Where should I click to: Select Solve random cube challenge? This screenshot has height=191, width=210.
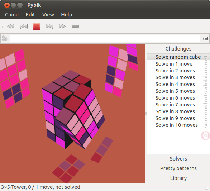tap(178, 57)
